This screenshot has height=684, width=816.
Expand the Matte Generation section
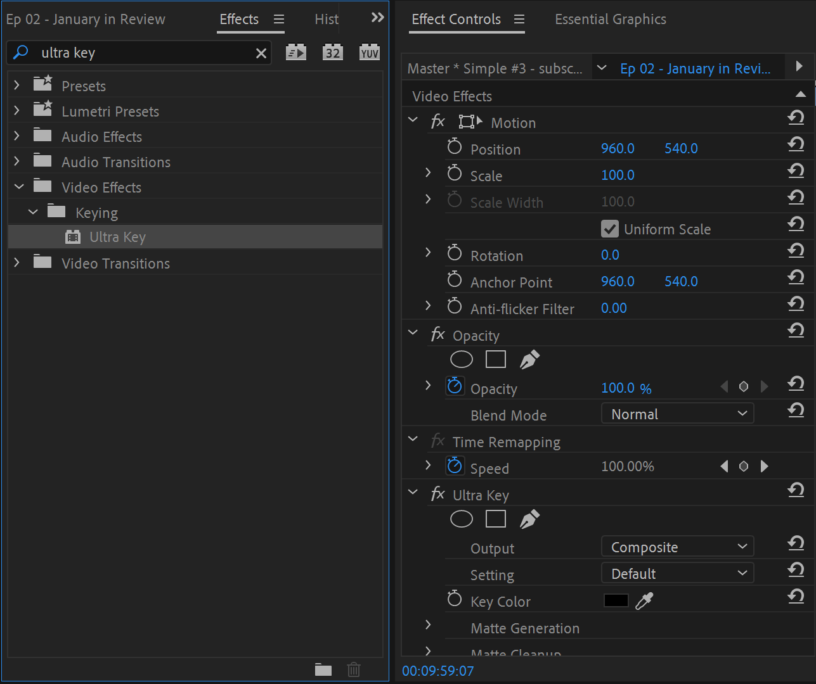click(429, 625)
